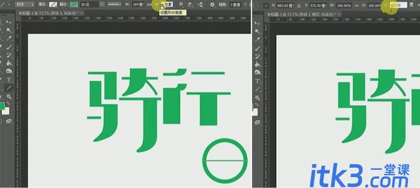Toggle align edges checkbox in left options bar
Viewport: 420px width, 188px height.
245,4
